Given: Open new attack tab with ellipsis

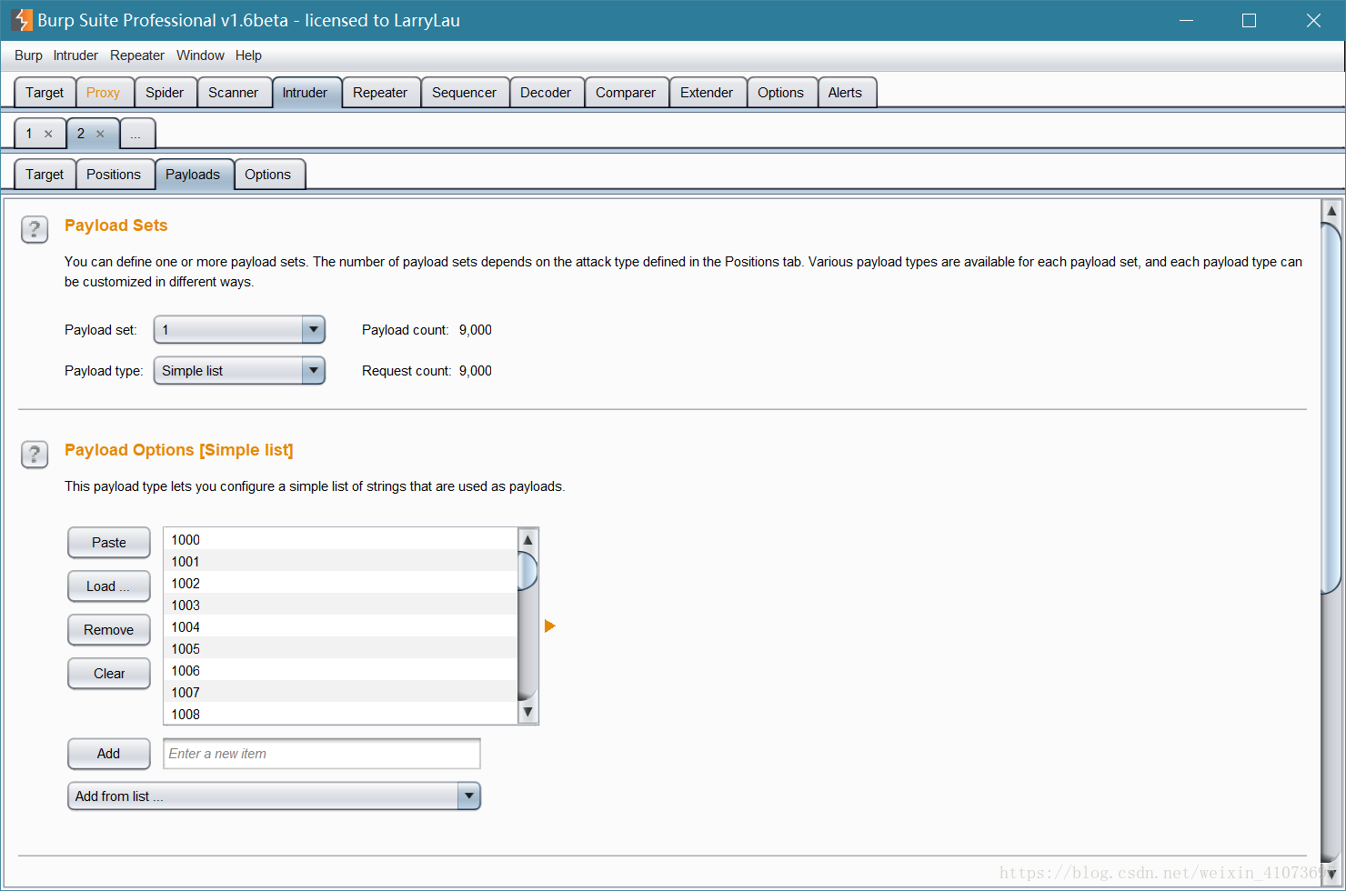Looking at the screenshot, I should 136,134.
